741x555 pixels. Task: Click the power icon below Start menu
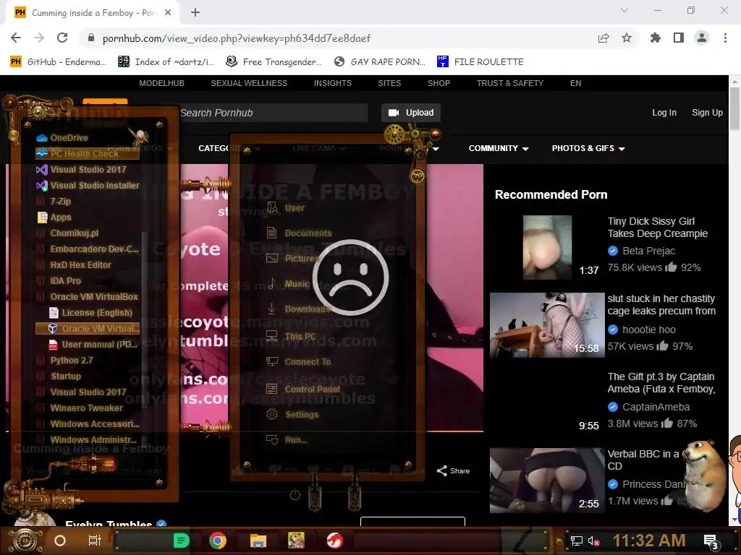[x=295, y=495]
